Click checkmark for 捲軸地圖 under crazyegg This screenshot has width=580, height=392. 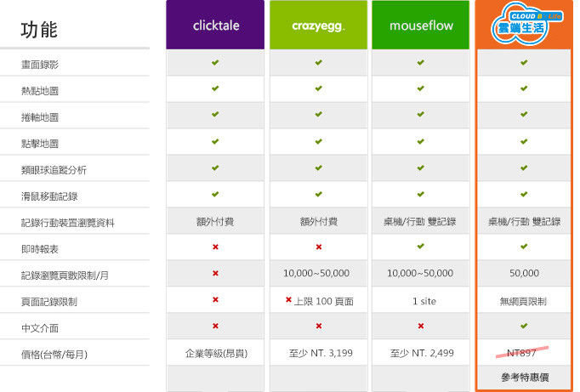pos(318,114)
